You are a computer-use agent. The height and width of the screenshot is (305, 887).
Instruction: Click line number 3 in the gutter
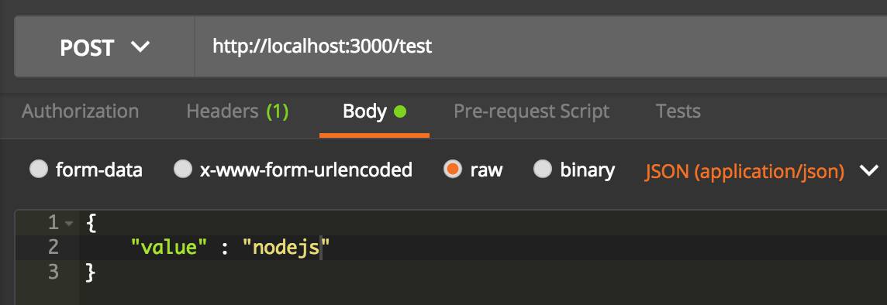click(53, 272)
